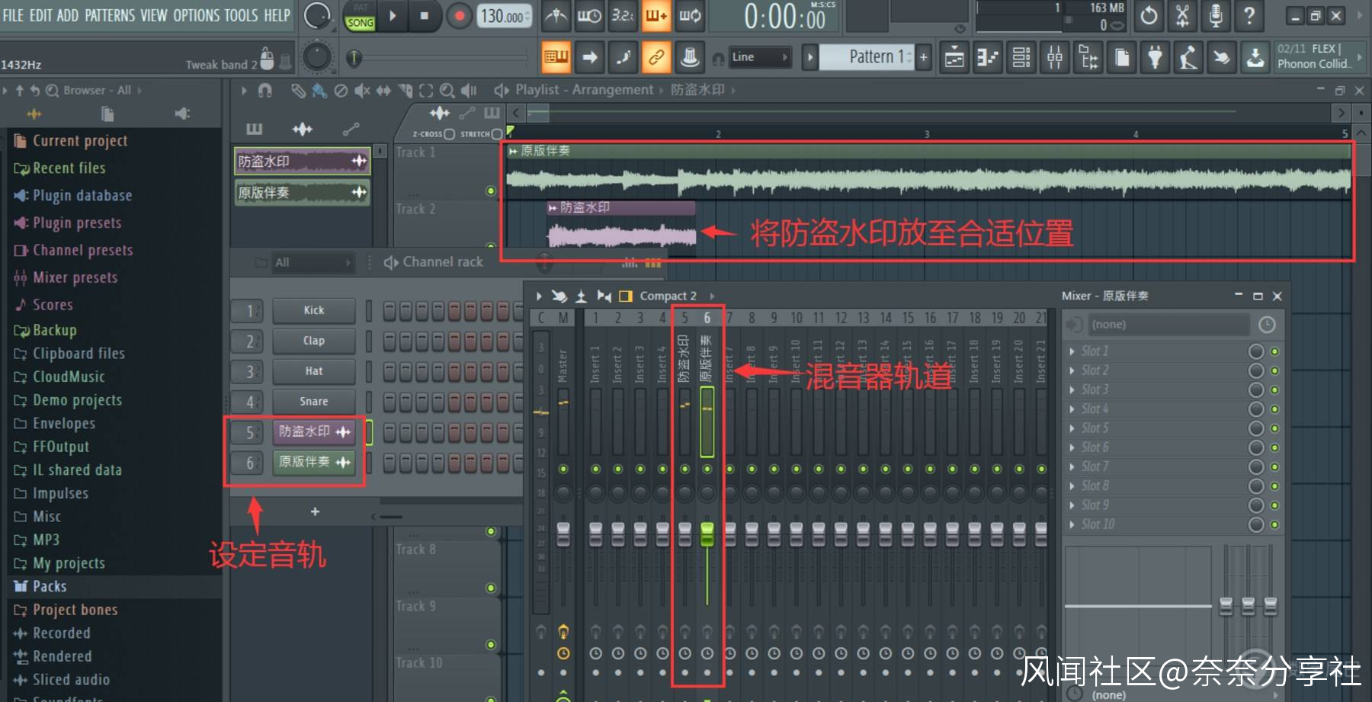Toggle the 3-2-1 recording countdown
1372x702 pixels.
(623, 16)
